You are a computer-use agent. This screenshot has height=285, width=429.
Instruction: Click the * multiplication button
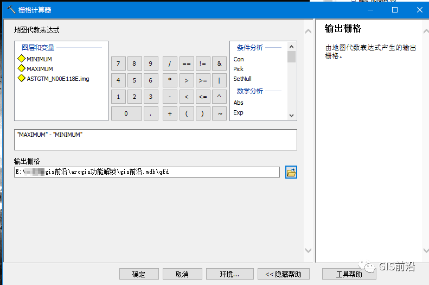170,80
